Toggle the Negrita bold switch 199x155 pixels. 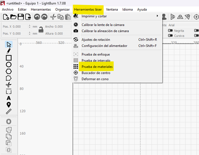[170, 31]
